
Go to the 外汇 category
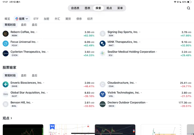click(x=57, y=19)
